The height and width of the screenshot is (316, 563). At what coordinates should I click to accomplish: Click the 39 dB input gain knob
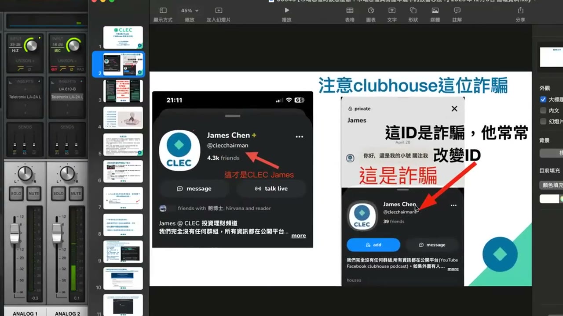click(x=31, y=45)
